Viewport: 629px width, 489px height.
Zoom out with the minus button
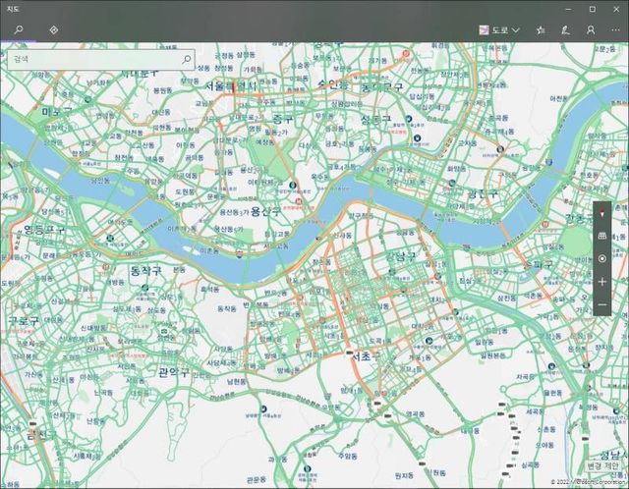click(602, 305)
